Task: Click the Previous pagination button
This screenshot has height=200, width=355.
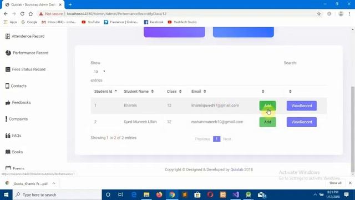Action: 202,139
